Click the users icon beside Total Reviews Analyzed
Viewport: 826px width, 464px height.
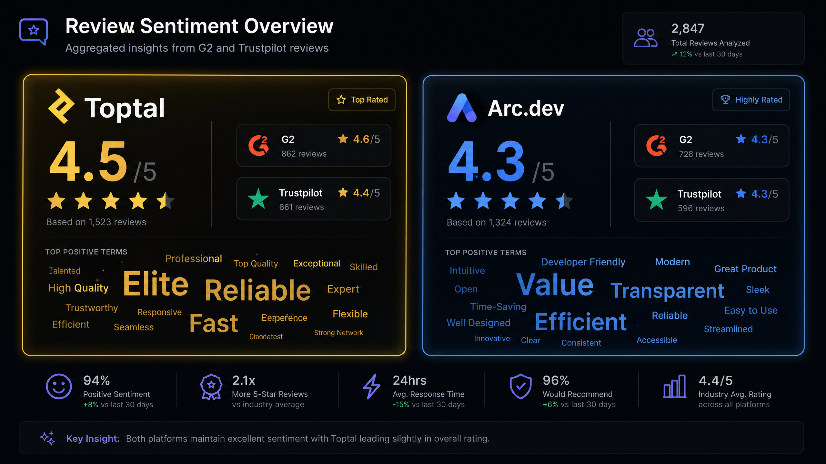(x=645, y=38)
